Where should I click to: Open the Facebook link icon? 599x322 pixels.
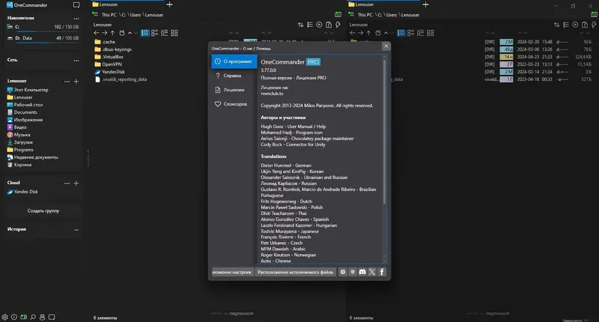[x=382, y=272]
